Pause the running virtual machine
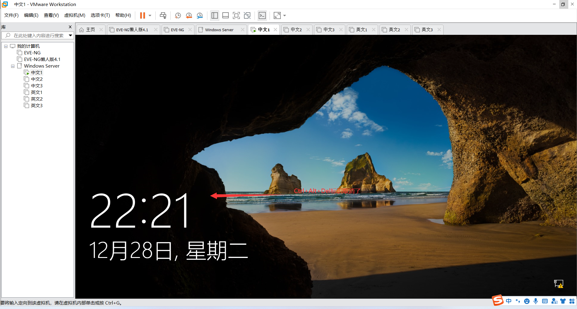Viewport: 577px width, 309px height. [142, 15]
